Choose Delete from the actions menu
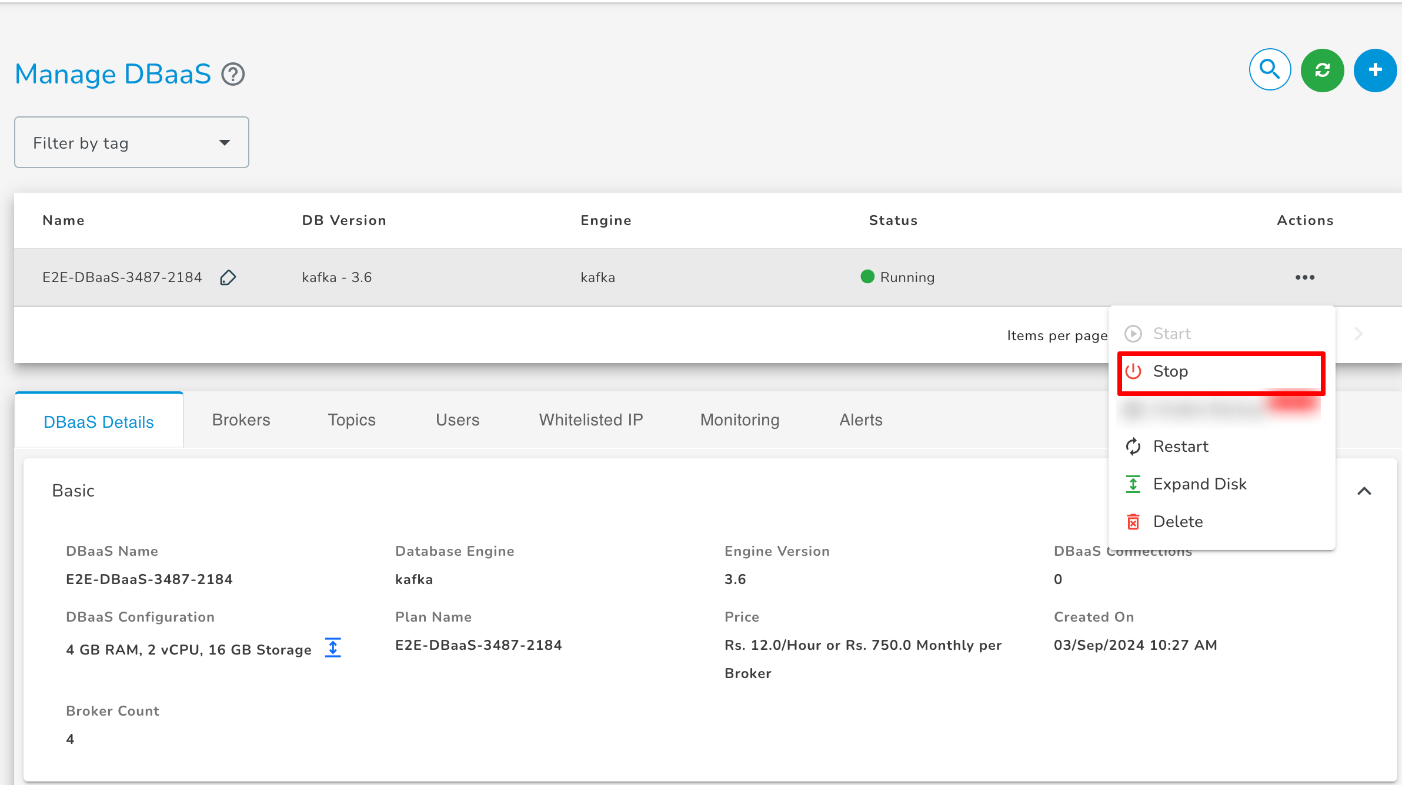1402x785 pixels. 1221,522
